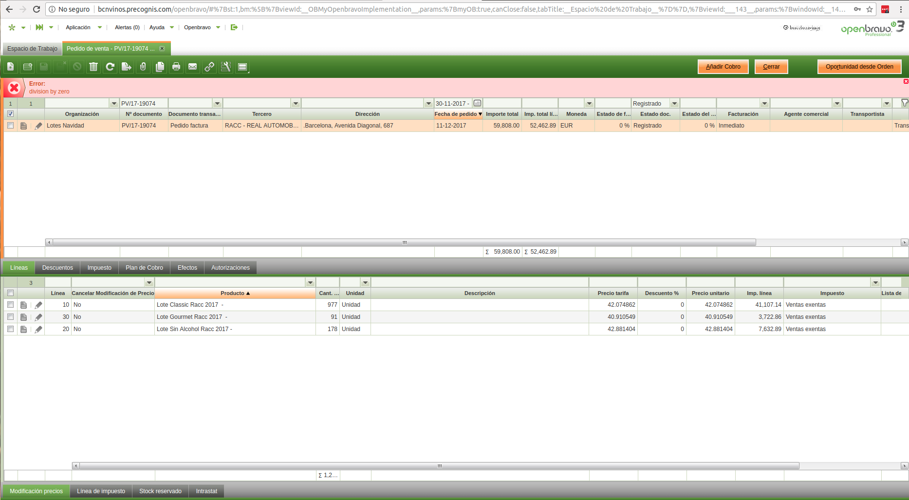Image resolution: width=909 pixels, height=500 pixels.
Task: Click the export to spreadsheet icon
Action: click(x=127, y=67)
